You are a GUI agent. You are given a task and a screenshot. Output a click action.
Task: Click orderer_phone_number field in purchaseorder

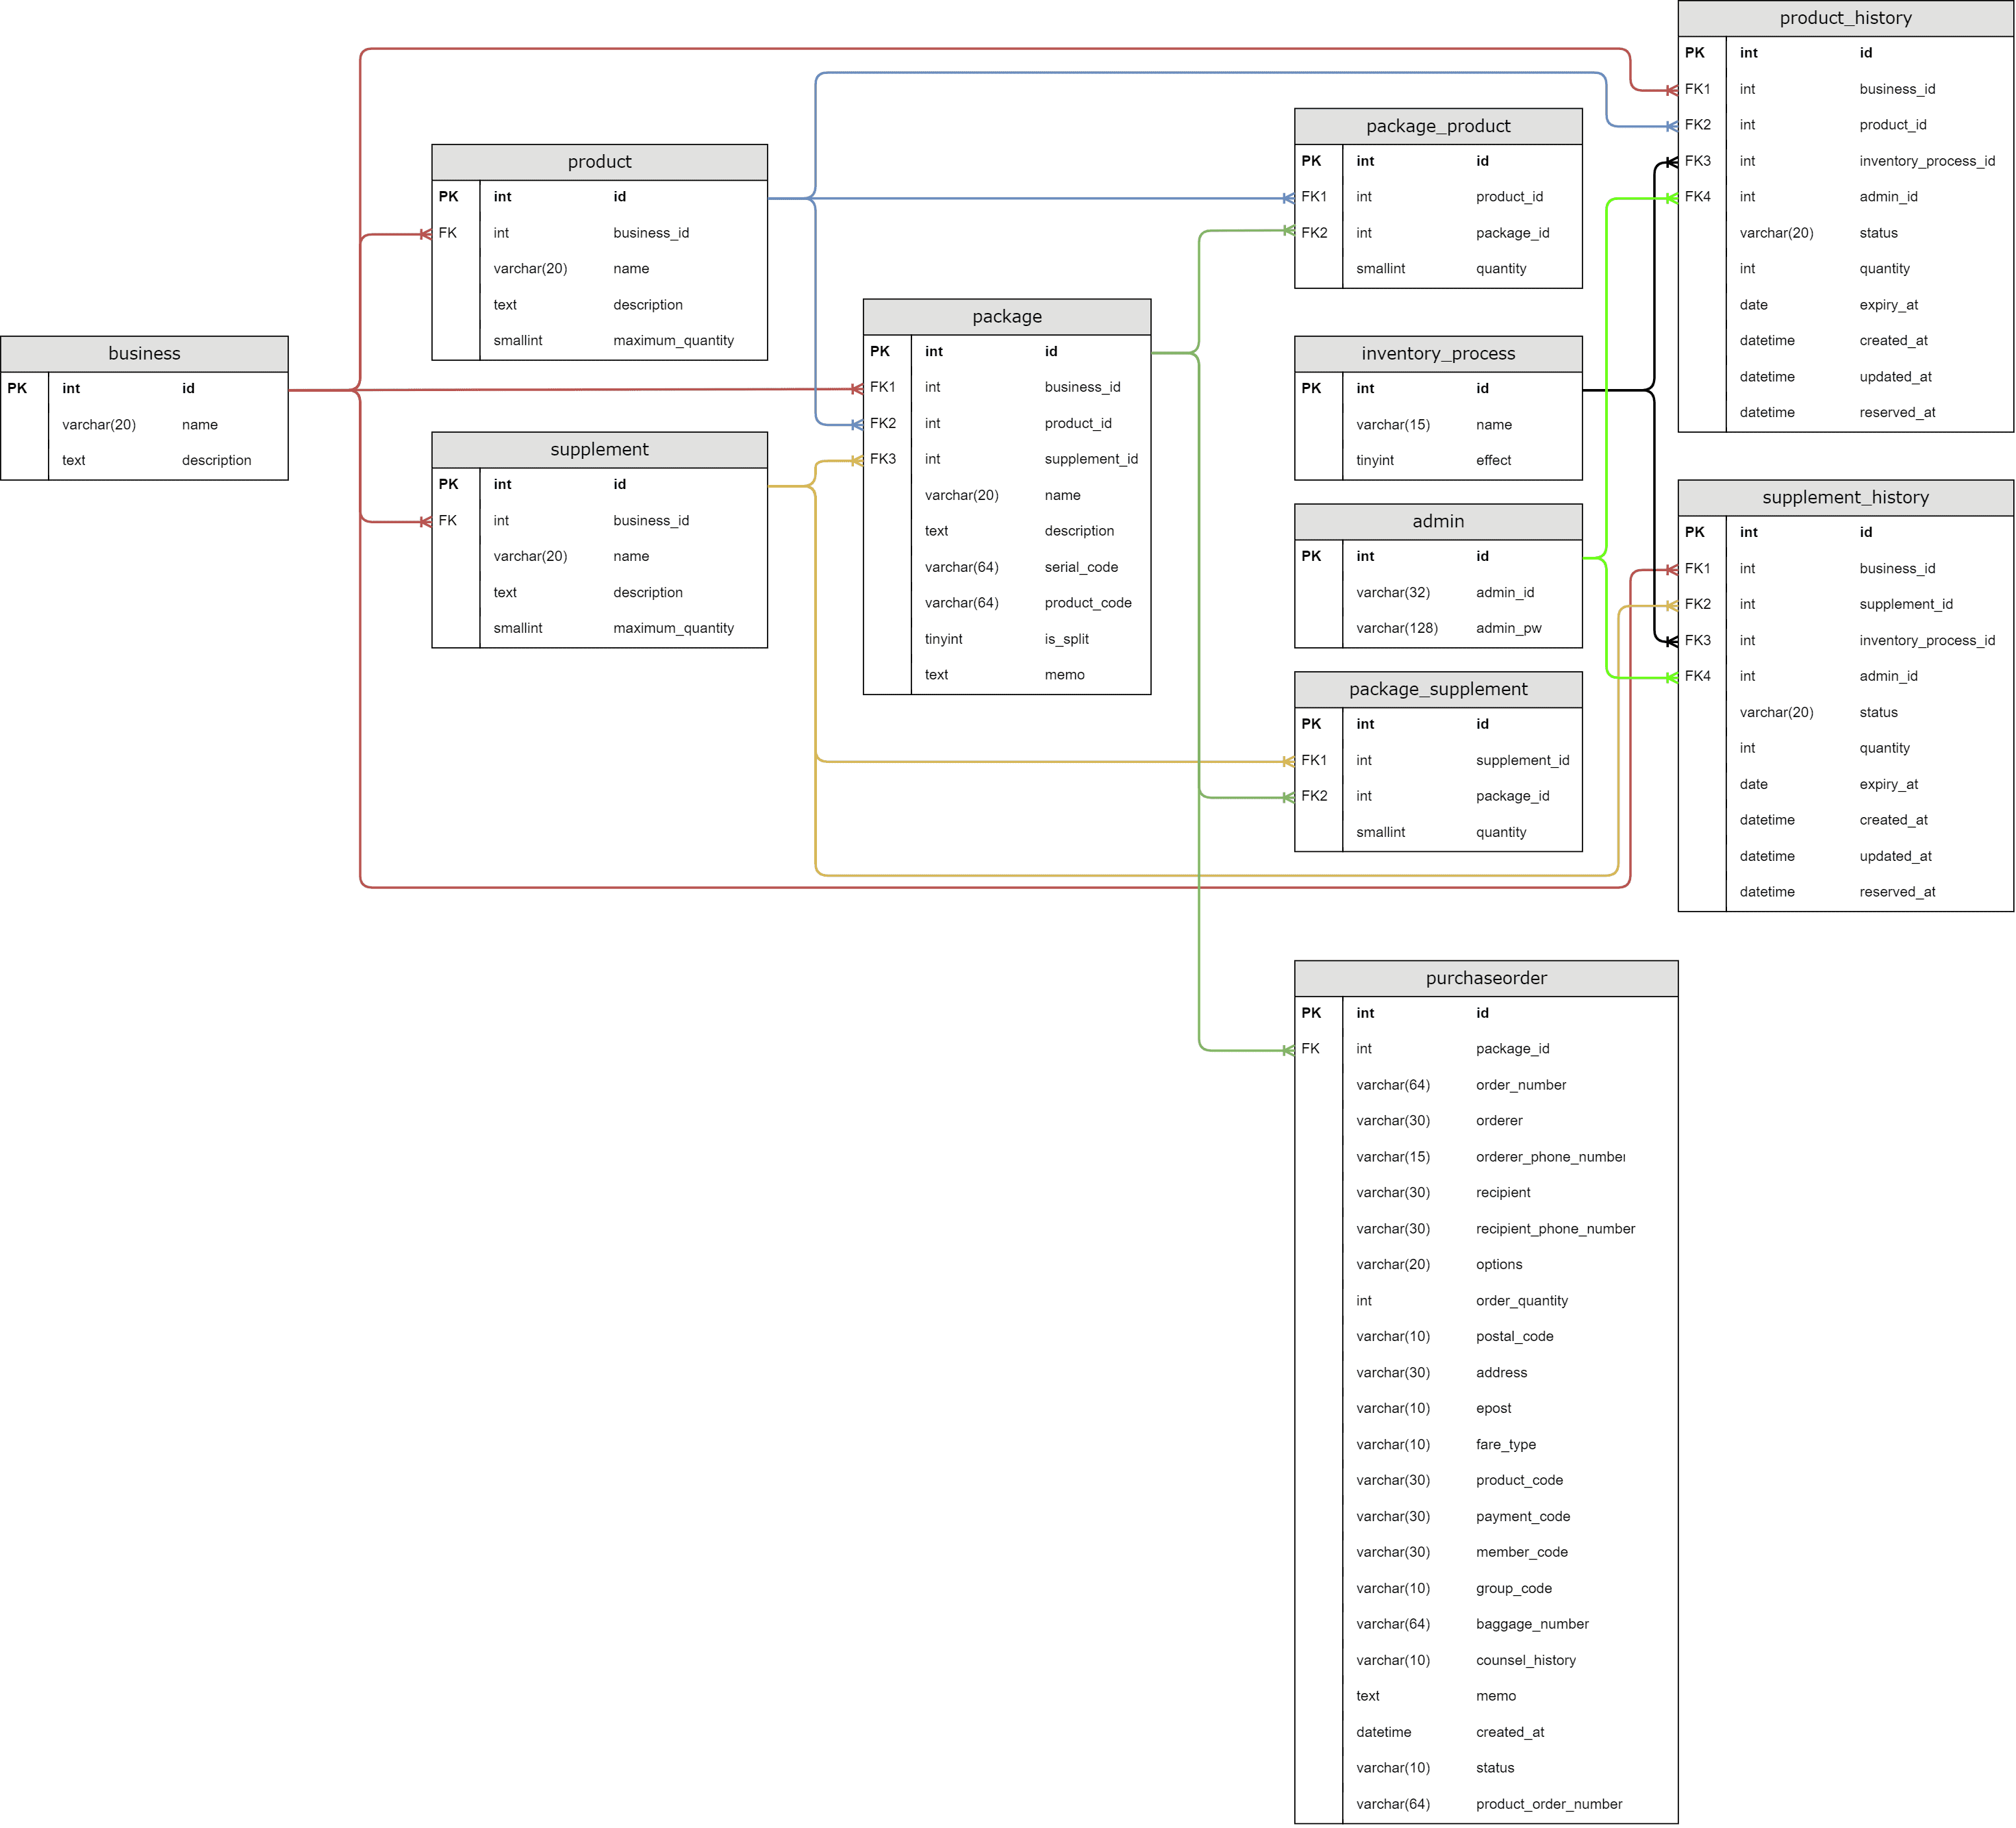click(1550, 1157)
